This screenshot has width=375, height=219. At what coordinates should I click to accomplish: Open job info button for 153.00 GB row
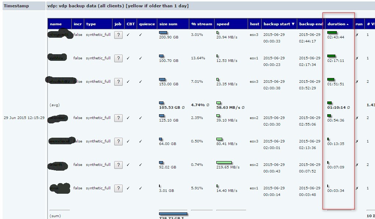point(118,82)
